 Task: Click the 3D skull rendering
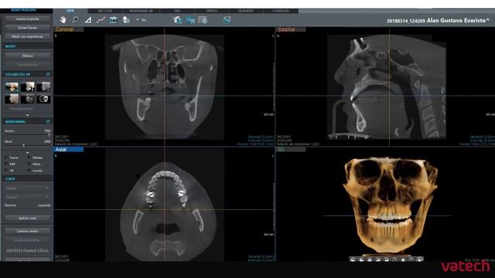[x=391, y=205]
